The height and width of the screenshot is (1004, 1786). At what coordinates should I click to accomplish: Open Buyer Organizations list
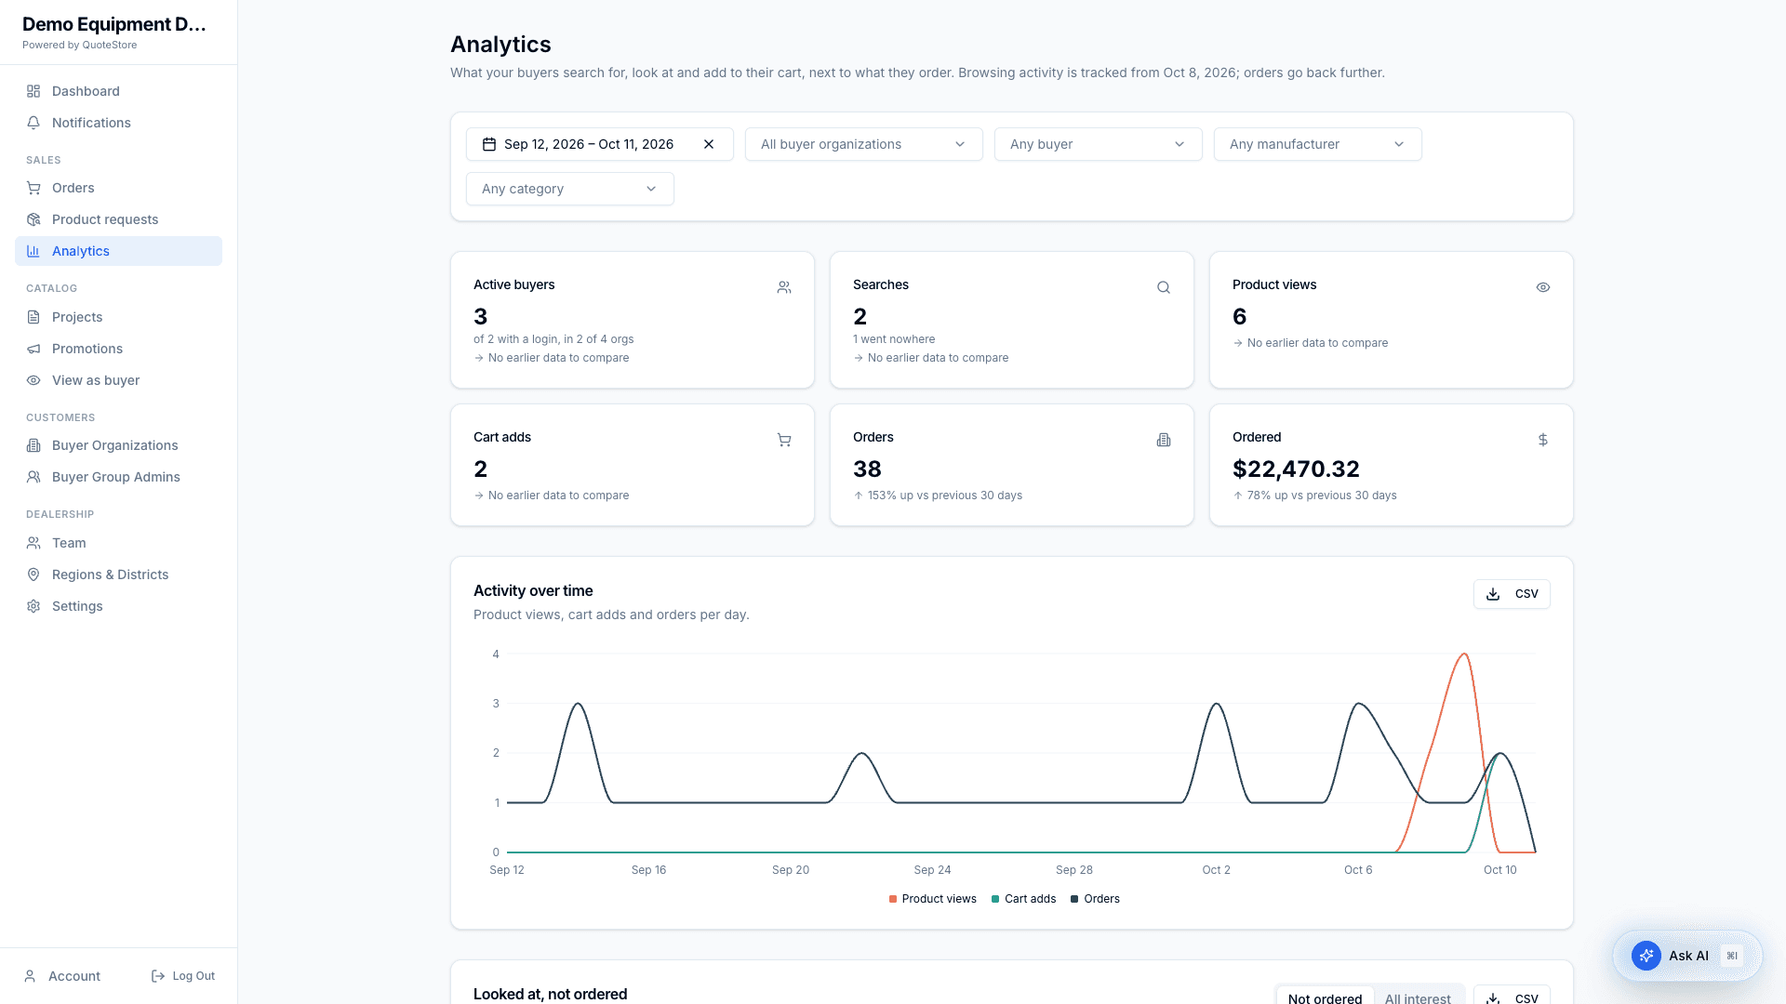pos(118,445)
